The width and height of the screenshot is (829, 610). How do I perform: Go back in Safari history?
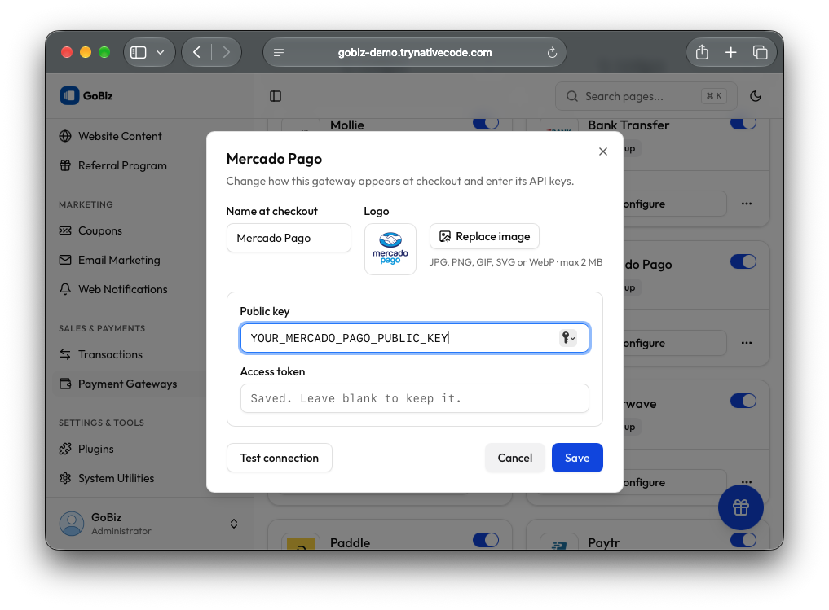[196, 52]
